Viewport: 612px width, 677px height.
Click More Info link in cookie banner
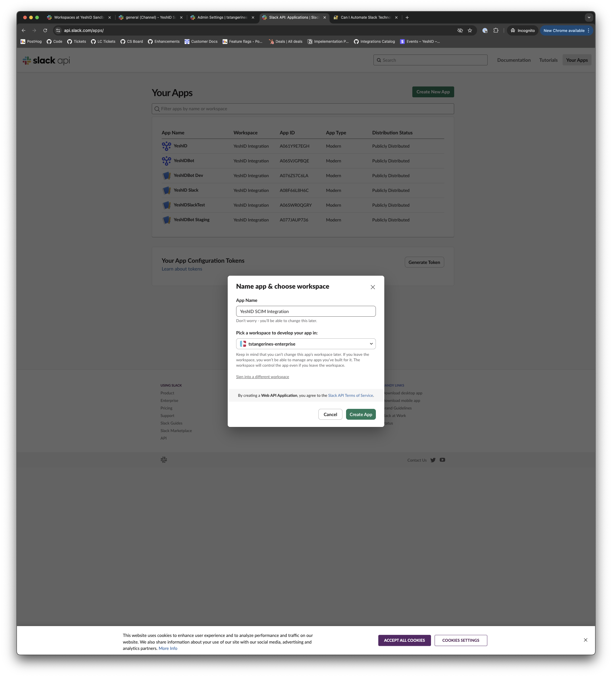coord(168,648)
